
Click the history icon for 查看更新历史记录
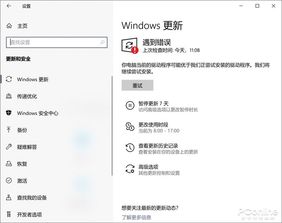pyautogui.click(x=130, y=148)
